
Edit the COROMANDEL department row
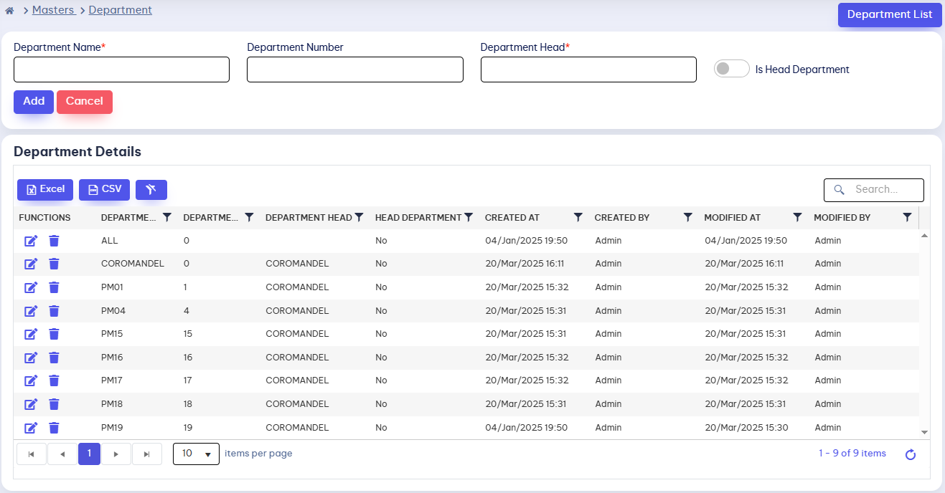pos(31,264)
